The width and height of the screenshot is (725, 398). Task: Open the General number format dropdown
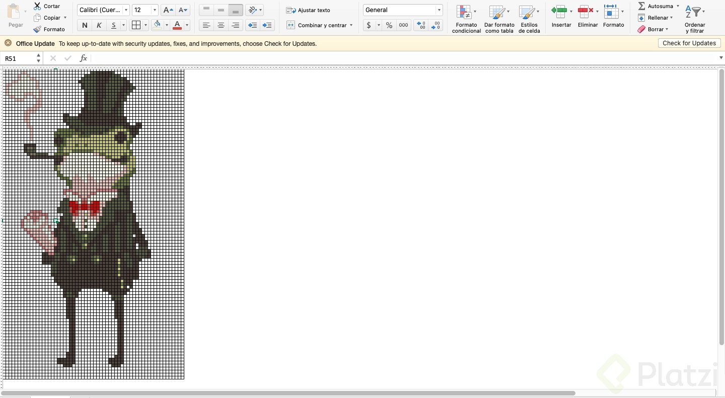(439, 10)
